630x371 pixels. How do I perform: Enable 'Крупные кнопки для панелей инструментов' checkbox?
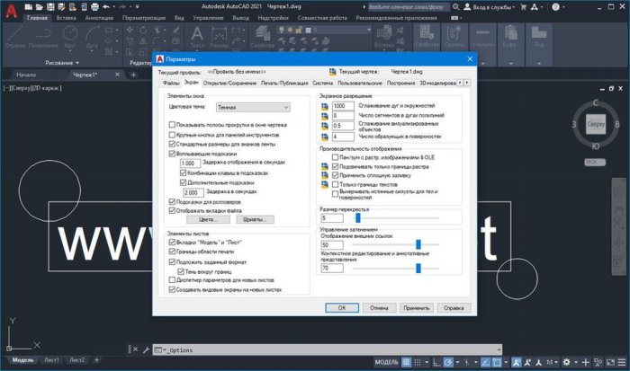click(172, 135)
